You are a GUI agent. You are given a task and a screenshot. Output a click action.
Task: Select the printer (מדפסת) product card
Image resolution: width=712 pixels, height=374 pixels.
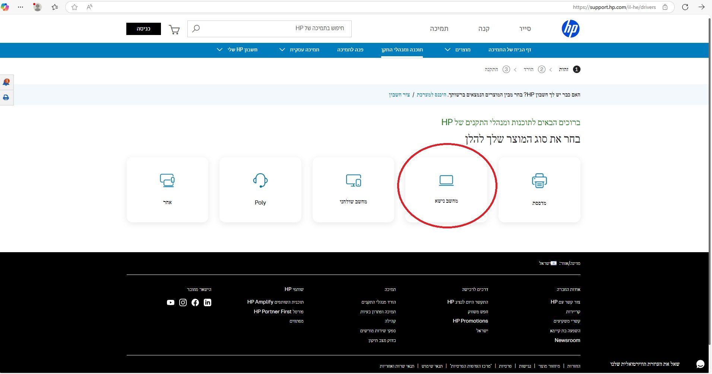539,190
